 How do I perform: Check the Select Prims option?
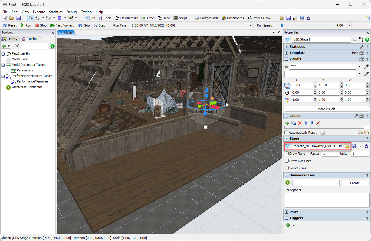click(x=287, y=168)
